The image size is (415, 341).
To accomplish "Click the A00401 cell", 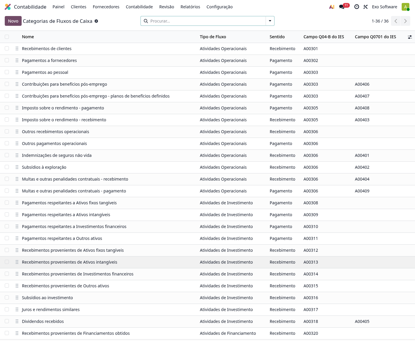I will click(x=362, y=155).
